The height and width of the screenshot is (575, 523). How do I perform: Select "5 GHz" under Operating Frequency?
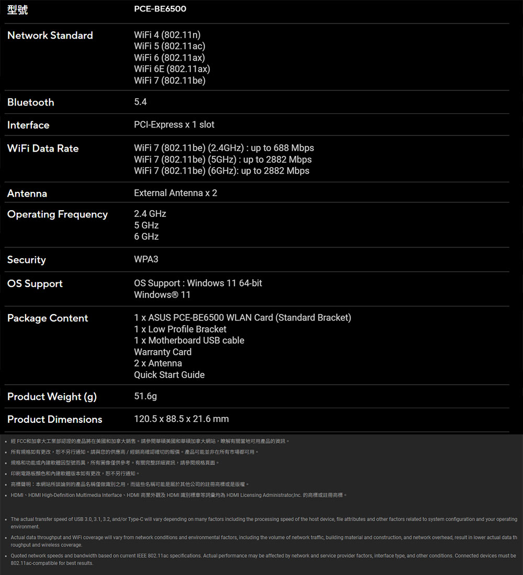(x=146, y=225)
